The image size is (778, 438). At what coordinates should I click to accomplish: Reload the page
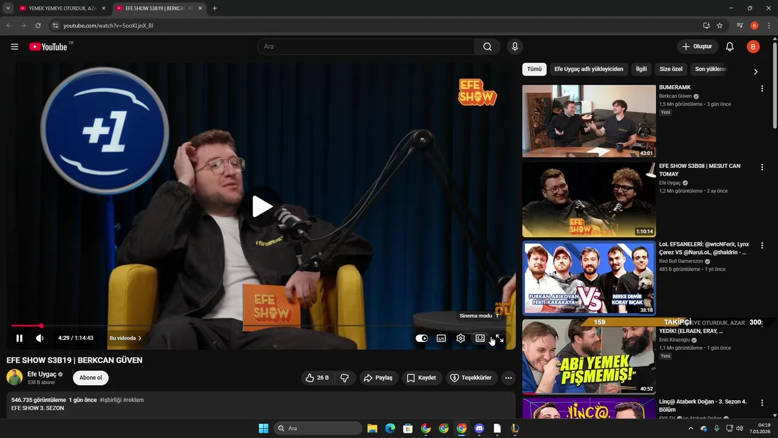pyautogui.click(x=38, y=26)
